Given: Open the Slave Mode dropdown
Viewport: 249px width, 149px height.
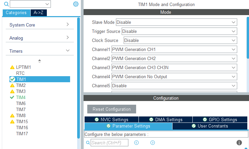Looking at the screenshot, I should point(177,22).
